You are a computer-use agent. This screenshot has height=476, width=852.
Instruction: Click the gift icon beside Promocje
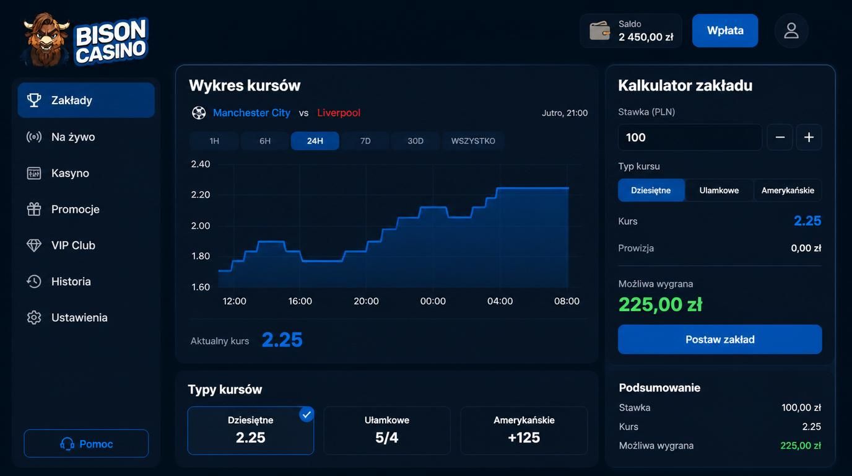tap(34, 209)
